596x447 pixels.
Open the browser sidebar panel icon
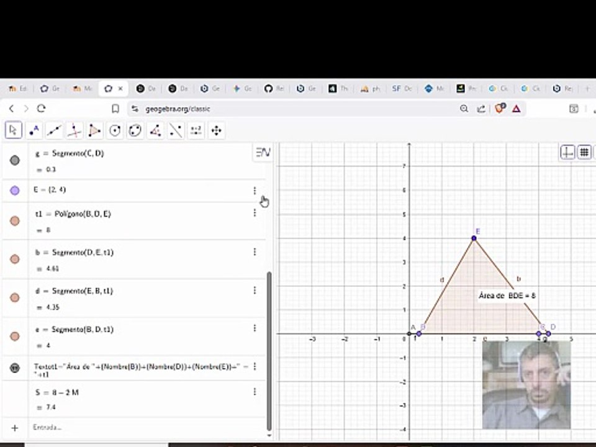574,109
